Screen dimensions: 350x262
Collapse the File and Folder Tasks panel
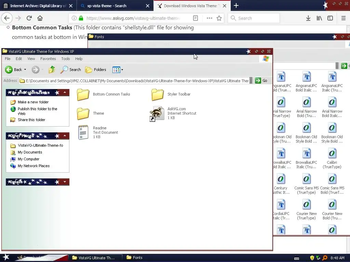65,92
